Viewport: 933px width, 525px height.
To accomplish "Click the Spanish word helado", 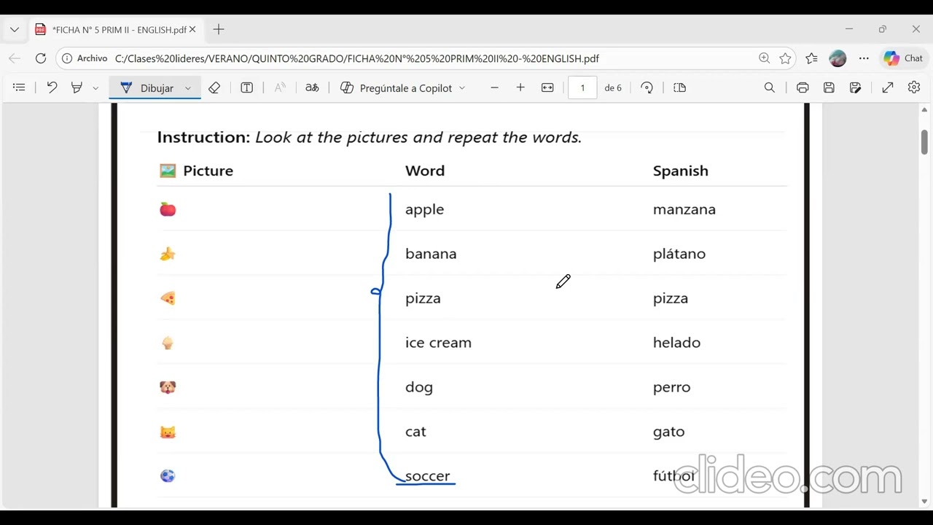I will point(676,343).
